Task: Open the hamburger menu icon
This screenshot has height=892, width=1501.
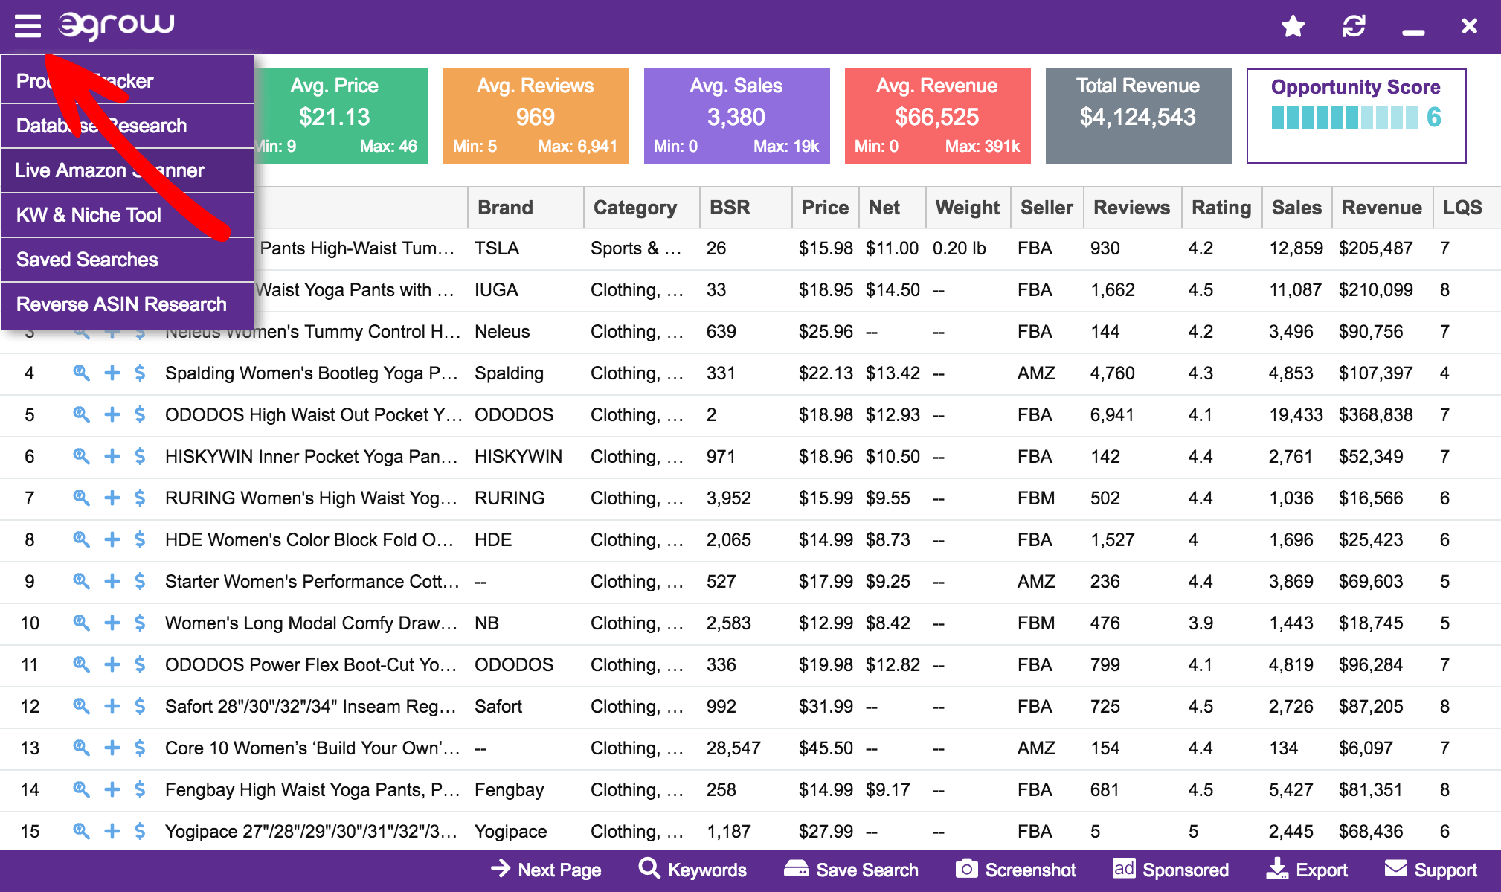Action: click(x=28, y=26)
